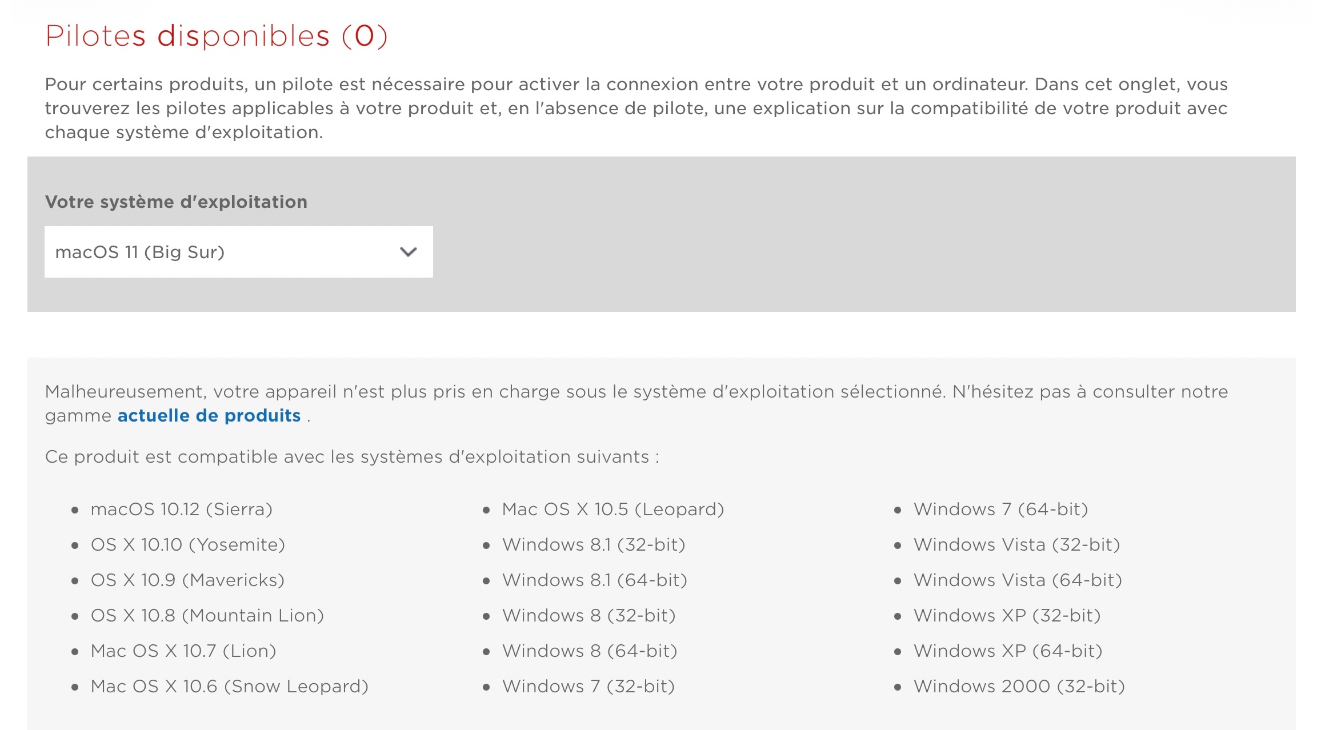Click the macOS 10.12 (Sierra) list entry
The width and height of the screenshot is (1329, 730).
(181, 509)
